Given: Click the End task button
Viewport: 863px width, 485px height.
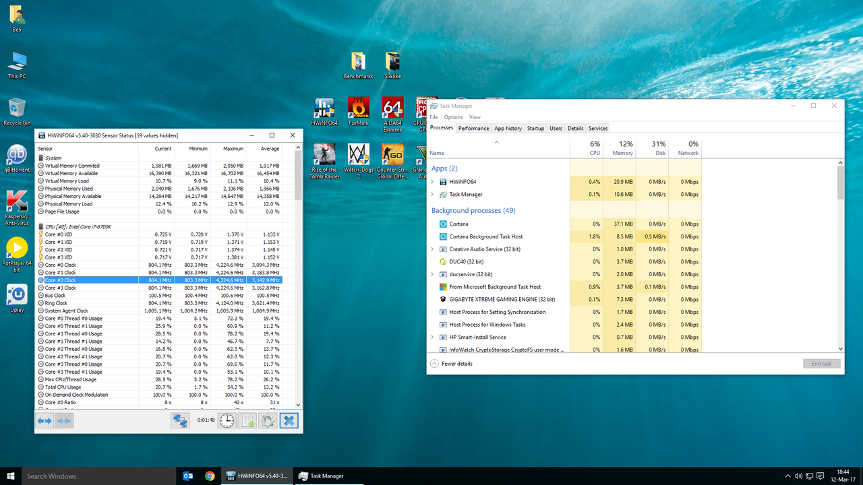Looking at the screenshot, I should click(x=821, y=363).
